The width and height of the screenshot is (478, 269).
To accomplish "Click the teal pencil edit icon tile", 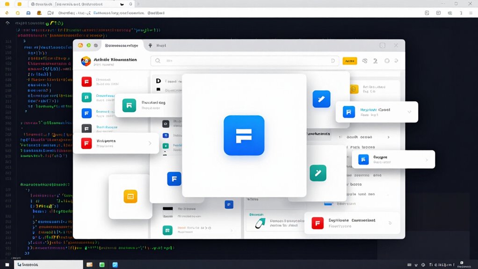I will 318,173.
